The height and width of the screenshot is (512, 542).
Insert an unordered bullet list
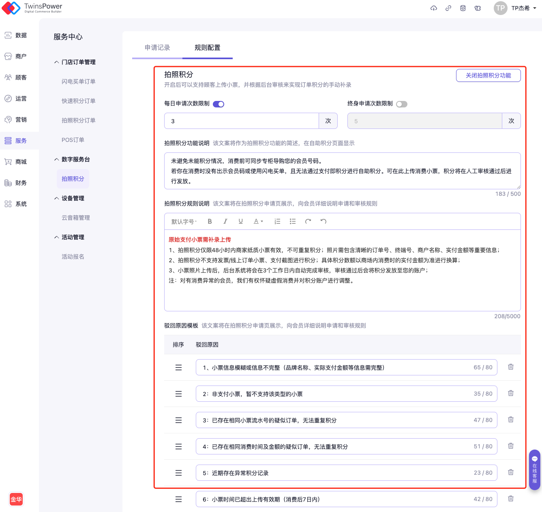click(x=293, y=221)
